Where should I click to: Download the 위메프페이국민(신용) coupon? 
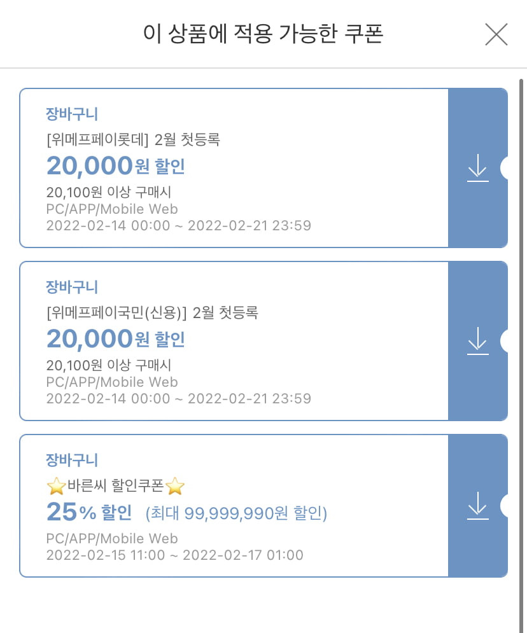(x=478, y=341)
